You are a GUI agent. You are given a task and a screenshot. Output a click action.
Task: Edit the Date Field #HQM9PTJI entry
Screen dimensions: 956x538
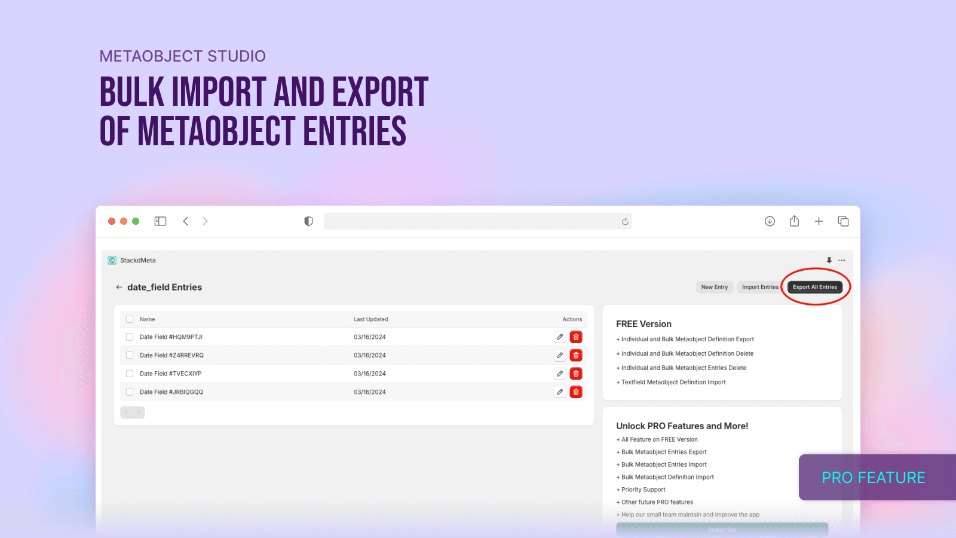click(x=559, y=337)
